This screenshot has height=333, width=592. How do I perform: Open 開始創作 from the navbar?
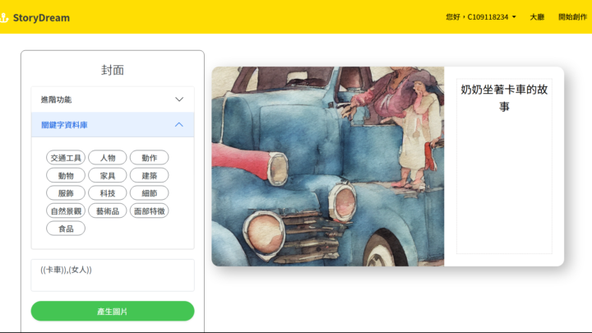pyautogui.click(x=571, y=17)
